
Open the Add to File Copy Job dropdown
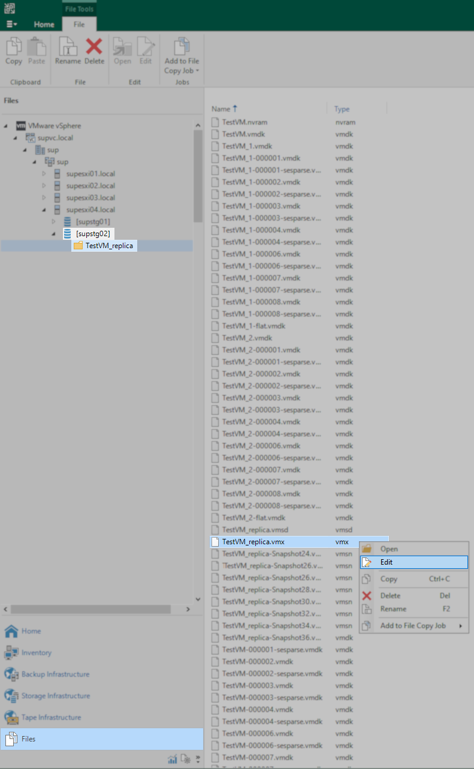point(182,56)
